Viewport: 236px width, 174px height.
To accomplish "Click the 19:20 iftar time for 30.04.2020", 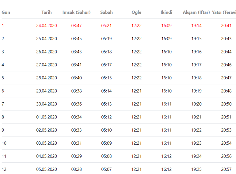I will click(196, 104).
